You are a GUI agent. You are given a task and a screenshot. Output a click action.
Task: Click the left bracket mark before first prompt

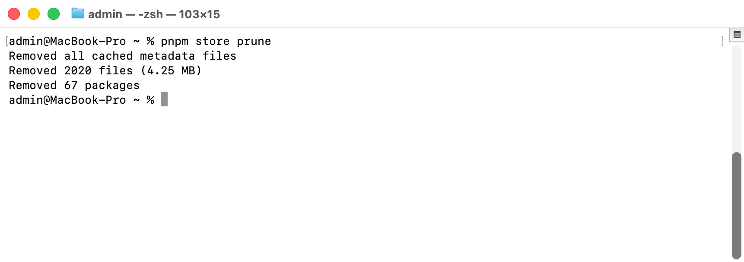tap(7, 42)
